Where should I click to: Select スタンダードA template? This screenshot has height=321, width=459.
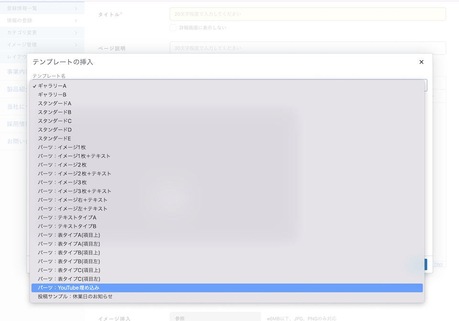click(x=55, y=103)
